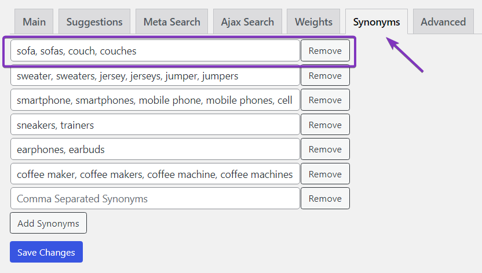Open the Suggestions tab
The height and width of the screenshot is (273, 482).
(x=94, y=22)
